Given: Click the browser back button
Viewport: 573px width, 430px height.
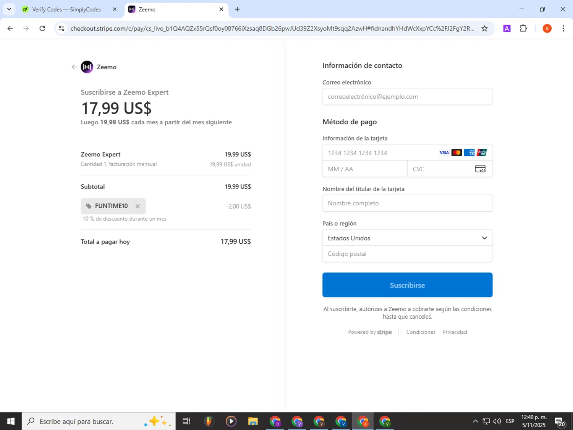Looking at the screenshot, I should (x=10, y=28).
